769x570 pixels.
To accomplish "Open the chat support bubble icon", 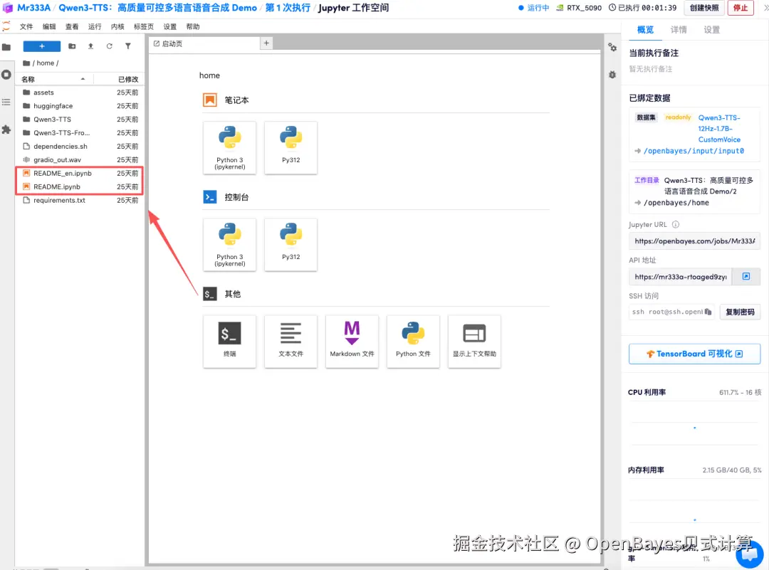I will (750, 554).
